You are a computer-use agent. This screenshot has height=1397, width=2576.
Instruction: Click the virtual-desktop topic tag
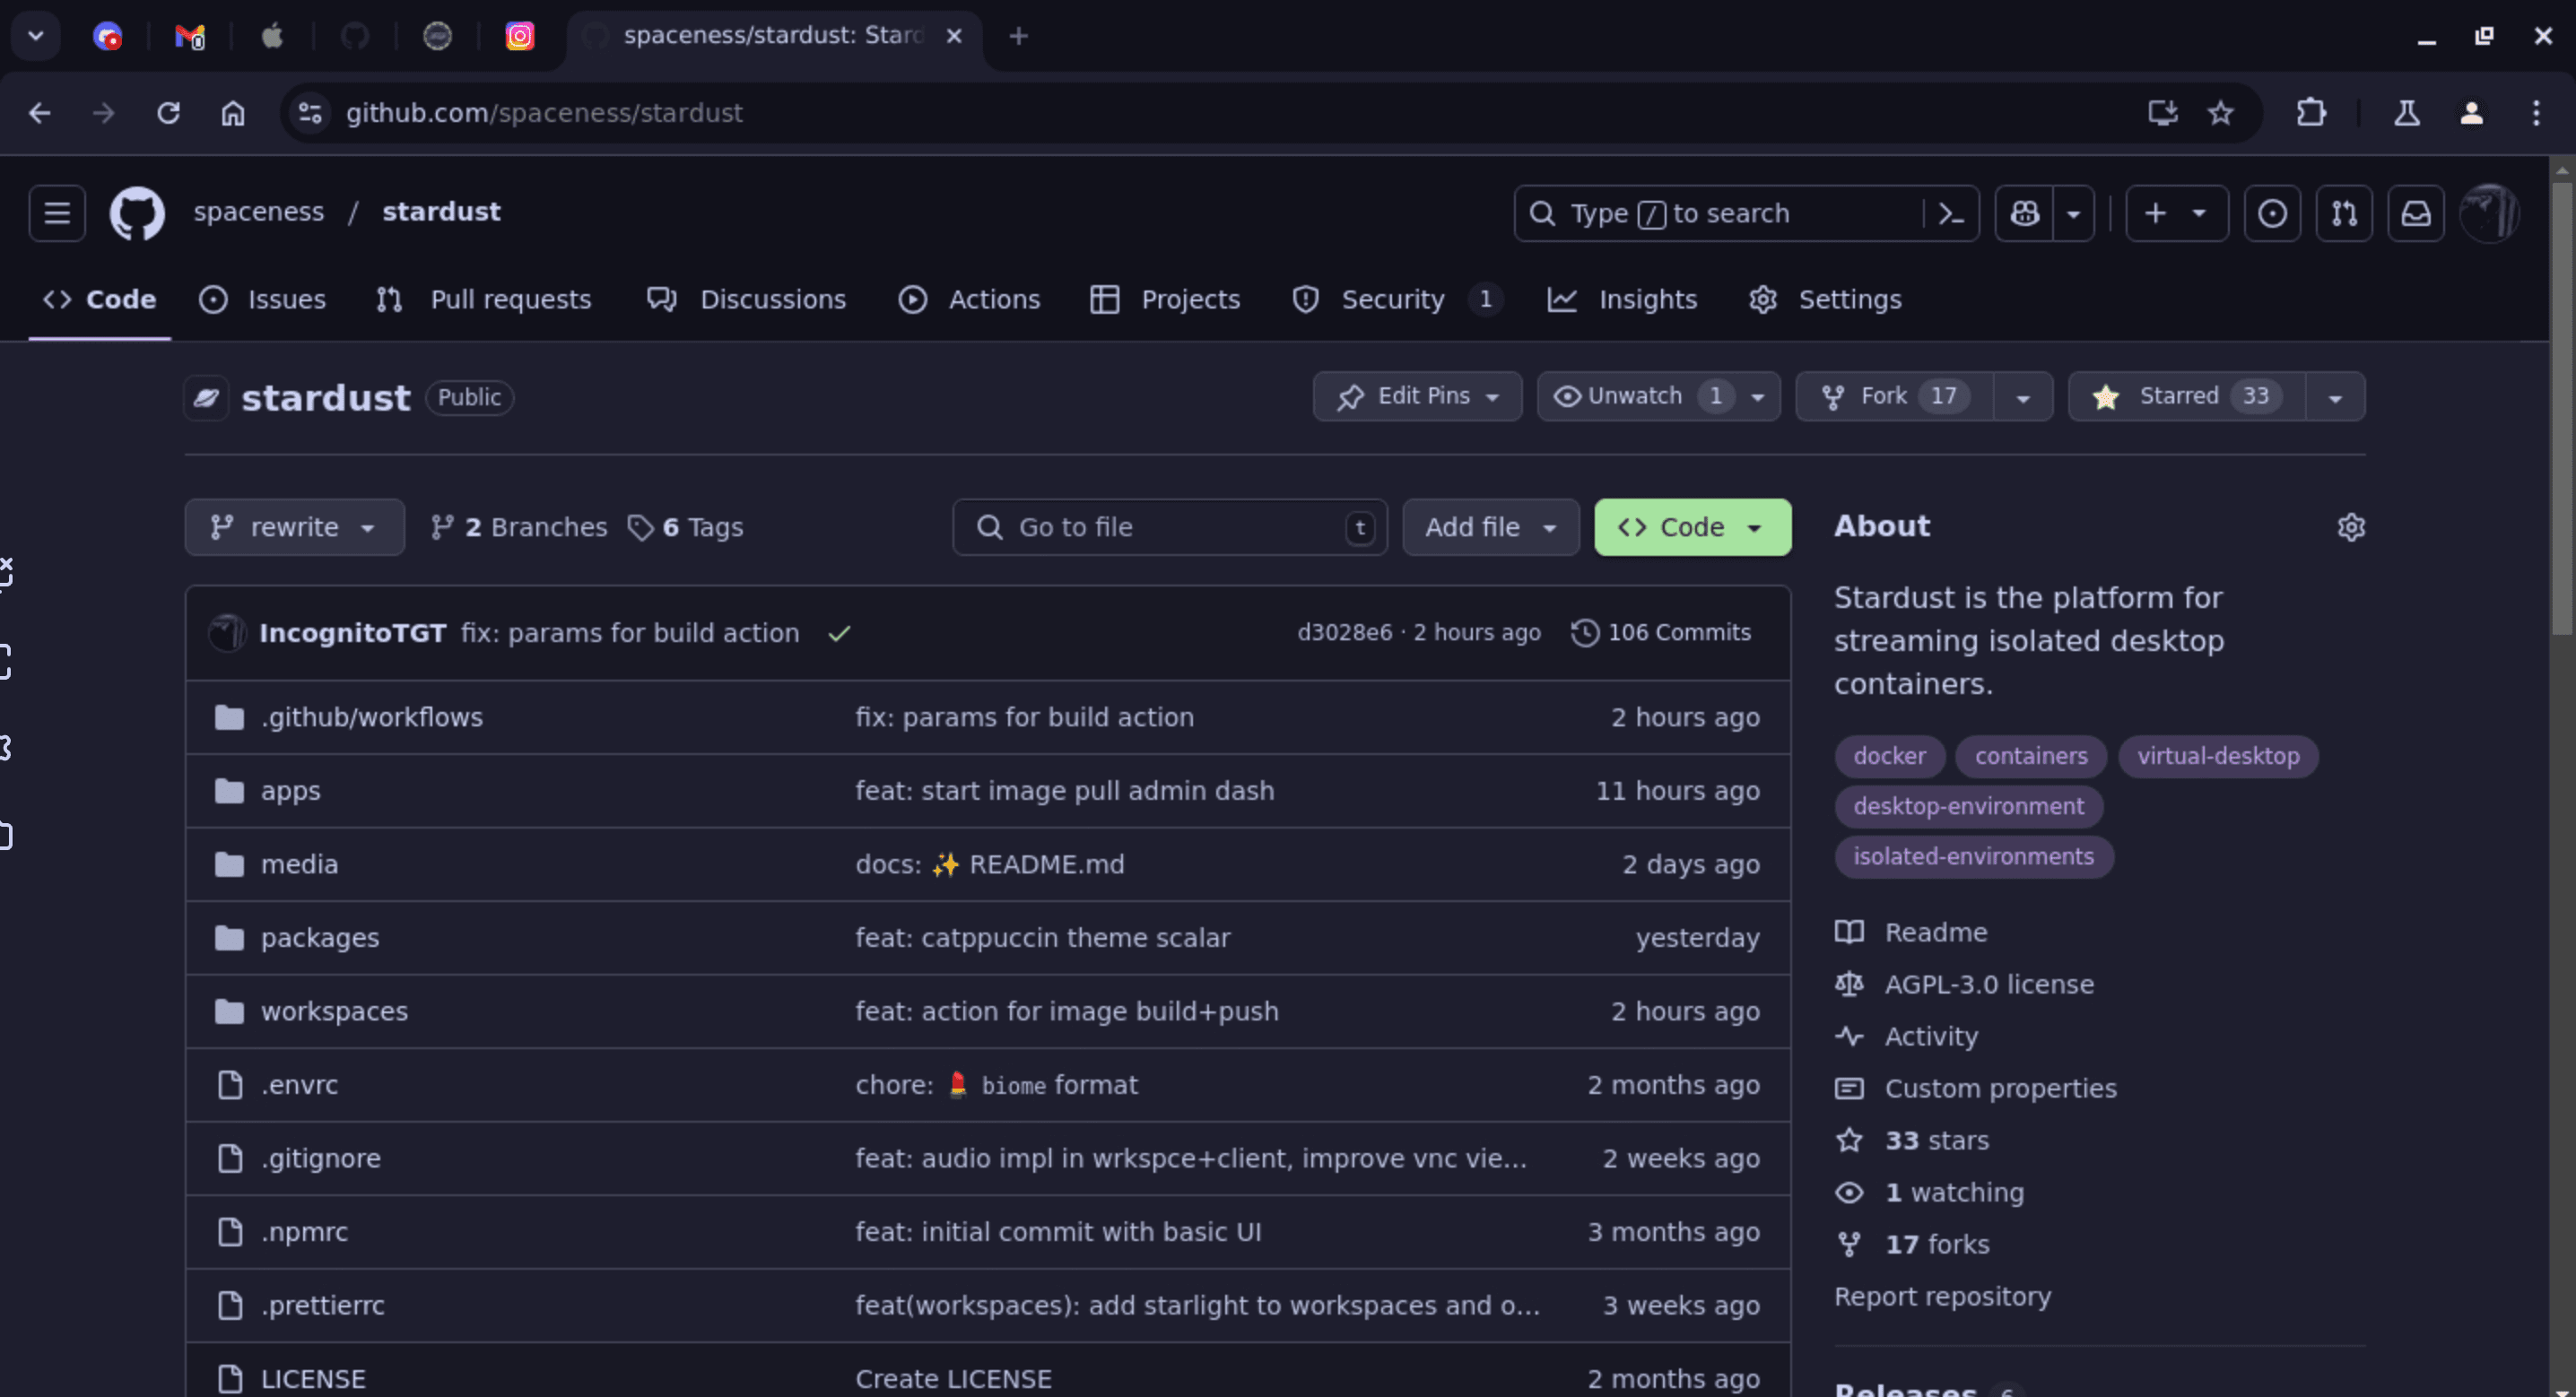pyautogui.click(x=2218, y=757)
